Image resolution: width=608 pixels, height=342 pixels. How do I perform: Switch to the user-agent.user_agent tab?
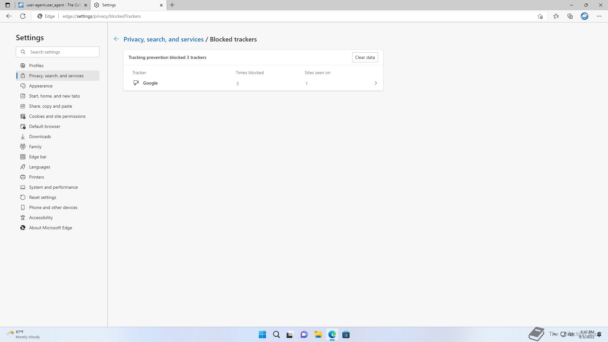click(x=53, y=5)
